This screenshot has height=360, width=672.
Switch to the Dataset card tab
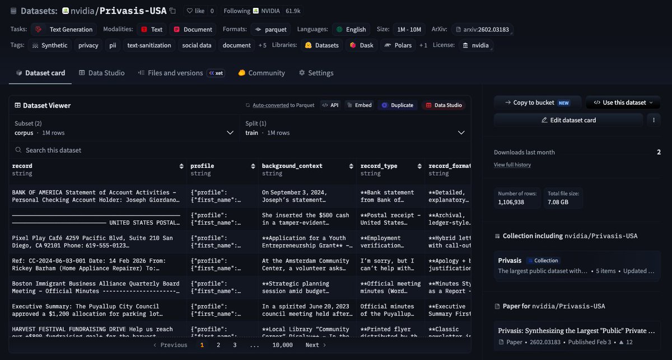[x=40, y=73]
